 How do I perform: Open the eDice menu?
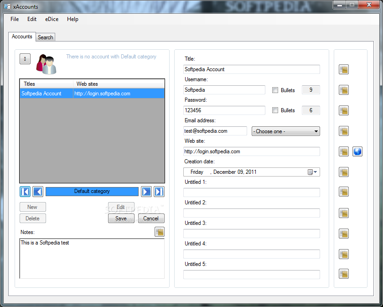point(52,19)
